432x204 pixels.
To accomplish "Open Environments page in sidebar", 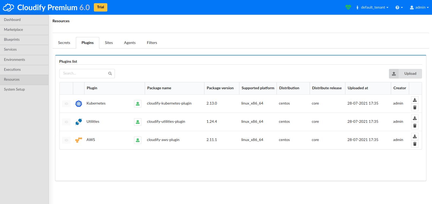I will (24, 60).
